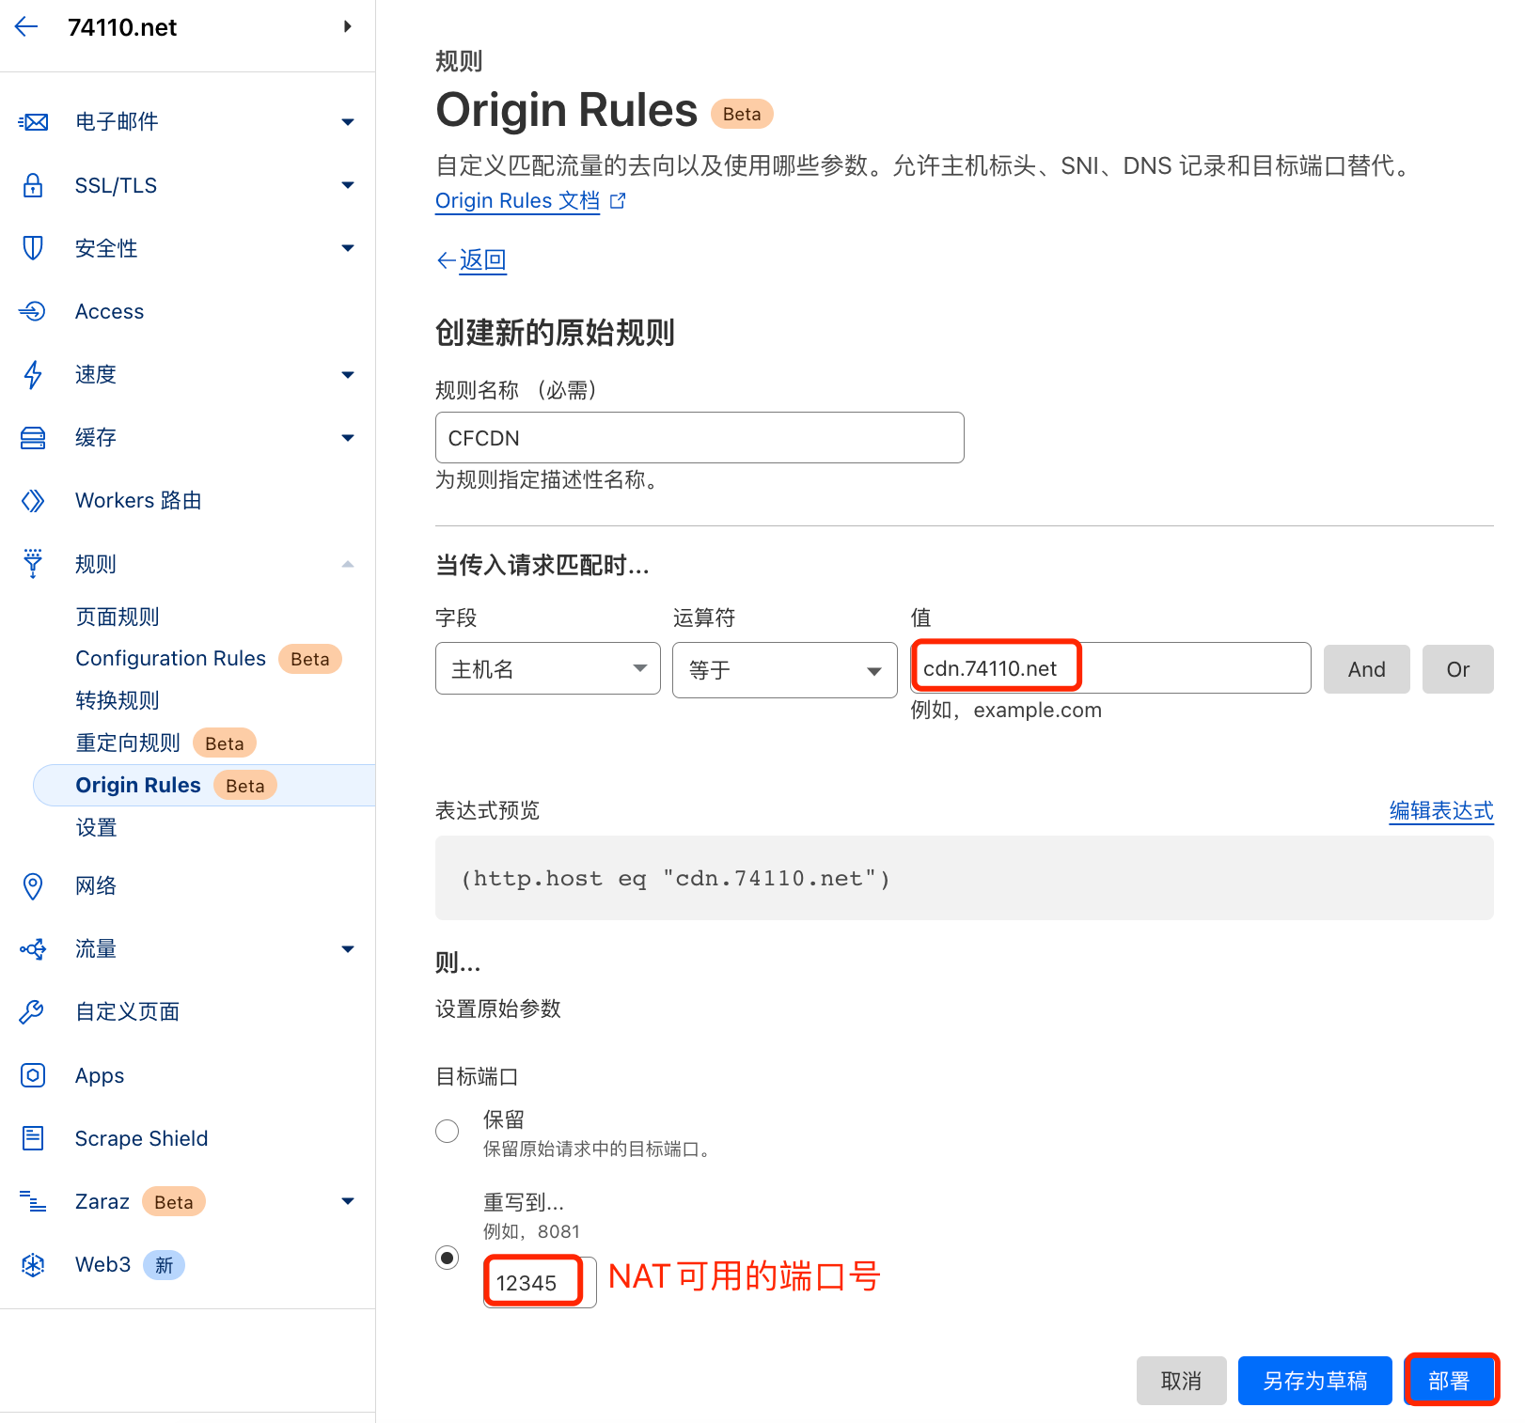1525x1423 pixels.
Task: Select the 保留 port option
Action: (447, 1131)
